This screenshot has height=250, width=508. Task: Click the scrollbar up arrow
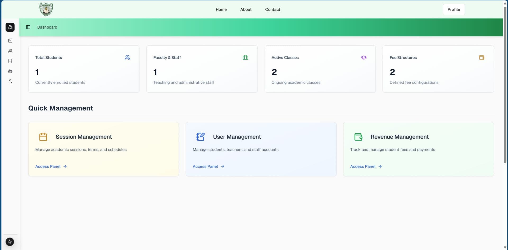coord(505,3)
